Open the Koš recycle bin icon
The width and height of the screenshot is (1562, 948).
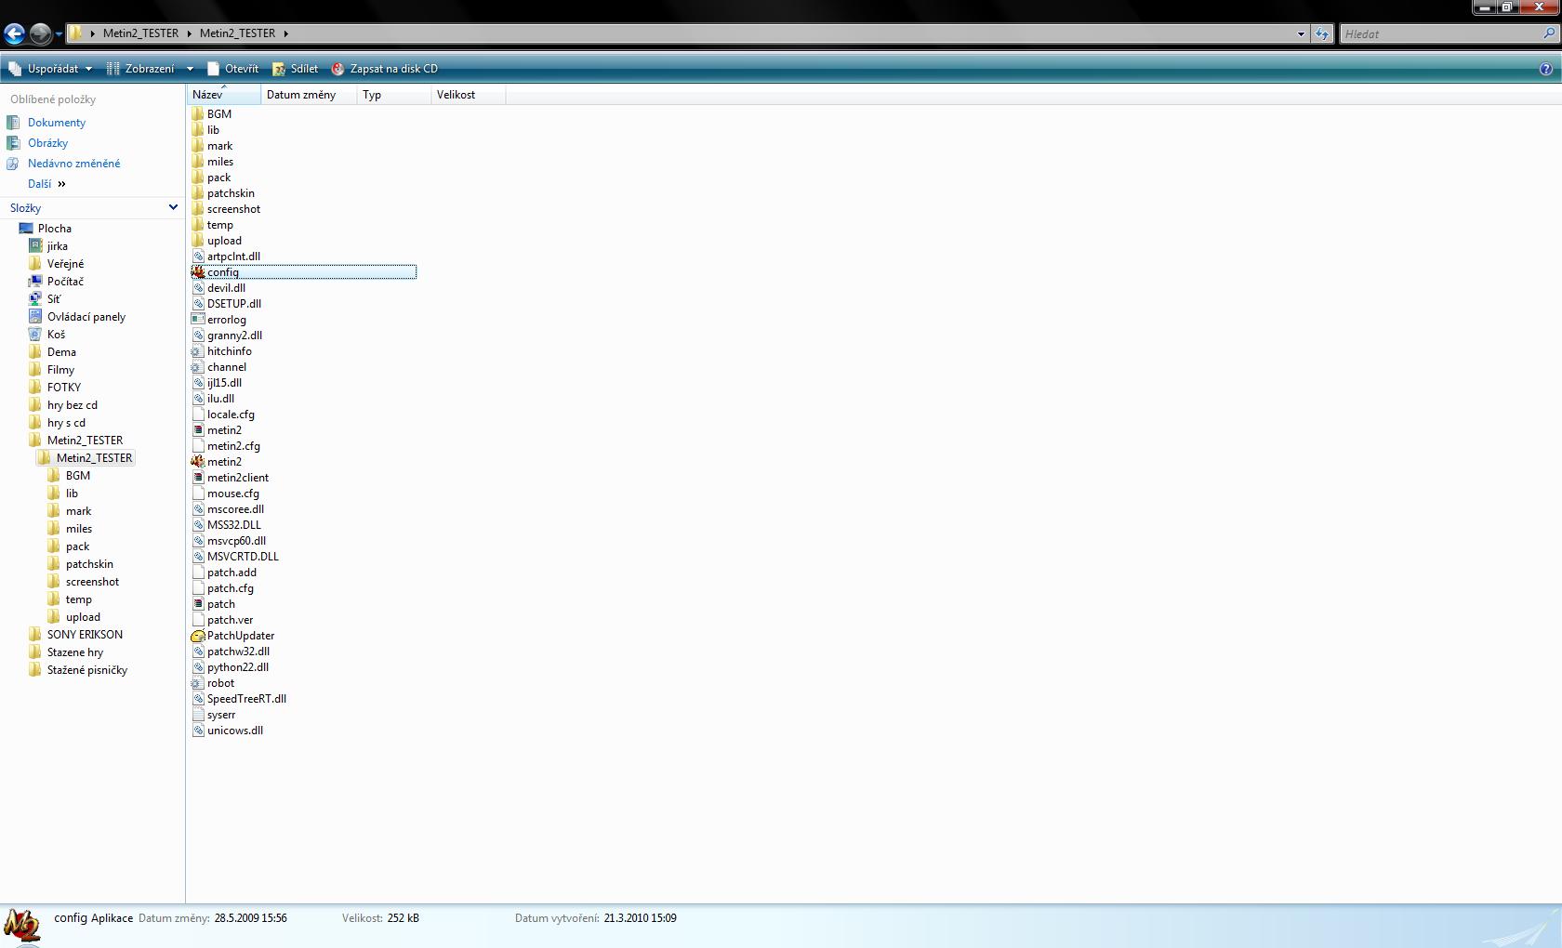pos(35,335)
